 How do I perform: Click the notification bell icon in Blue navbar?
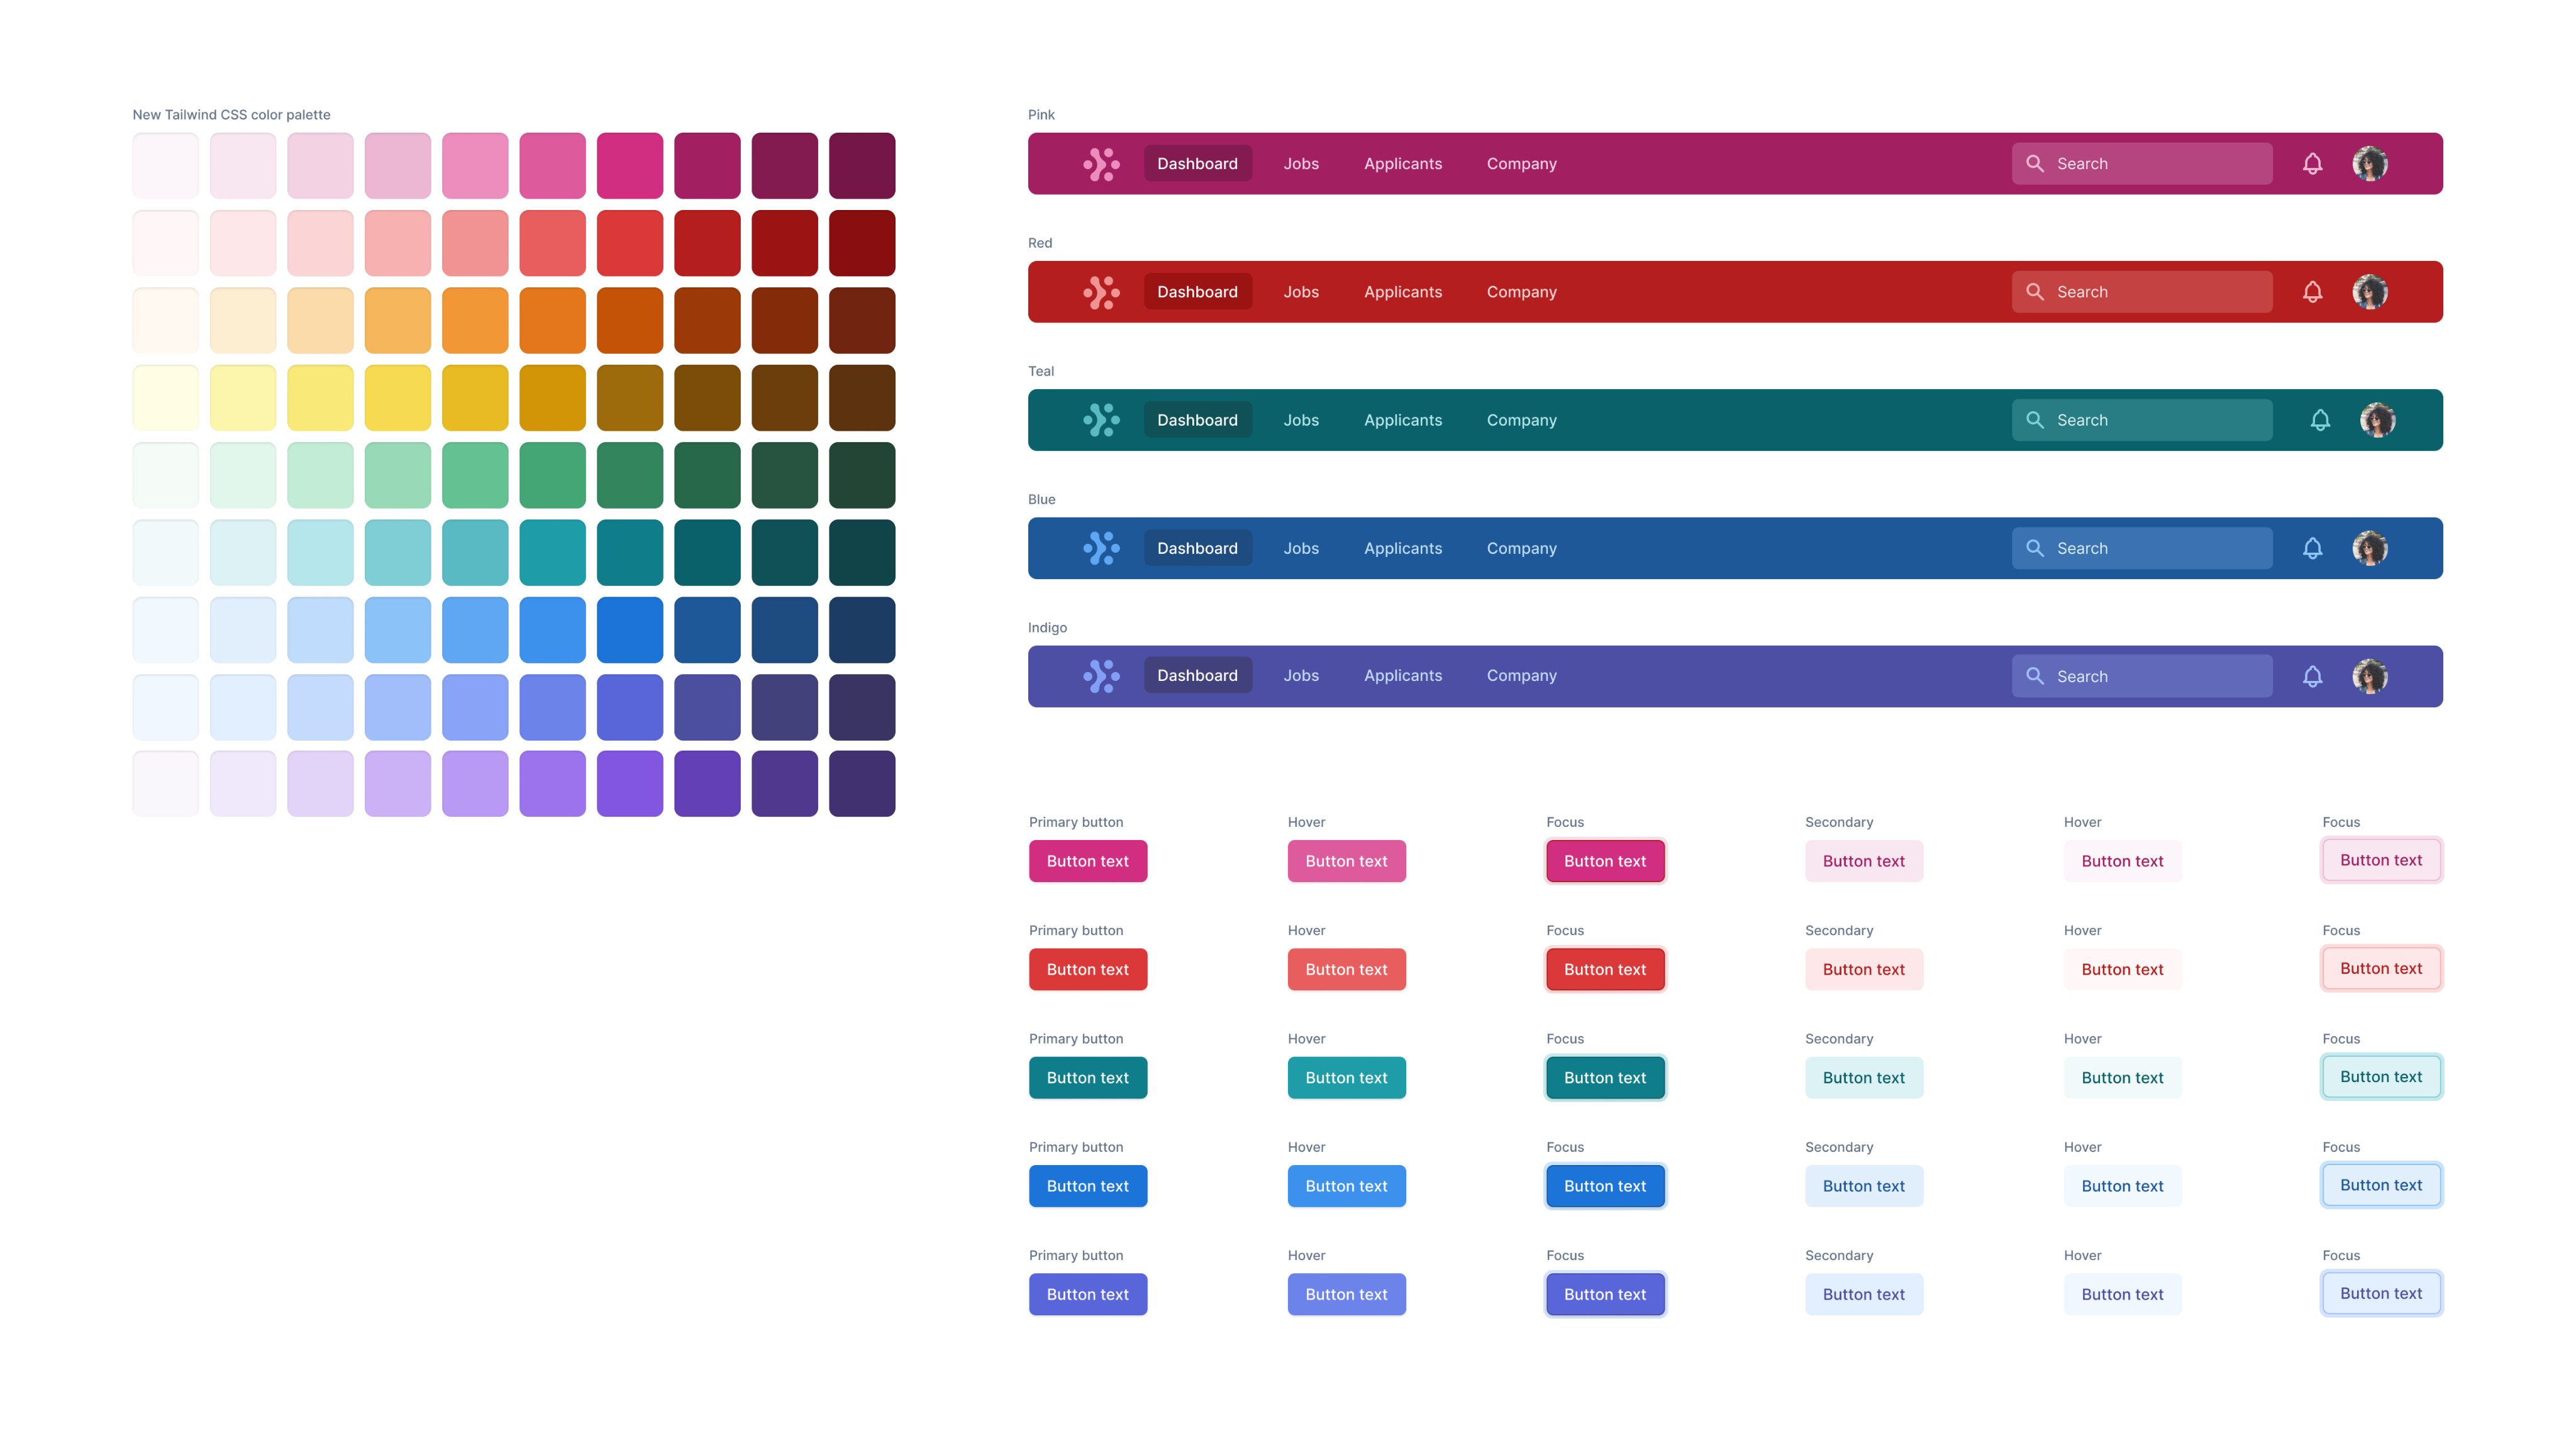[2312, 546]
